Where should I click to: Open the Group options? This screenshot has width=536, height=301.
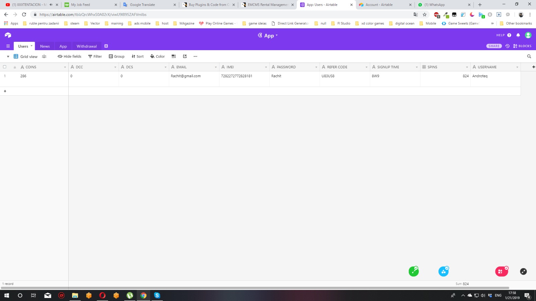(117, 57)
